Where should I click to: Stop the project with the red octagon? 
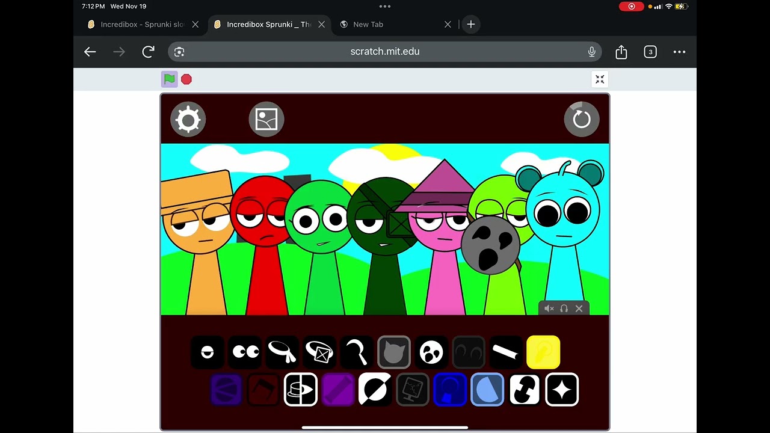186,79
